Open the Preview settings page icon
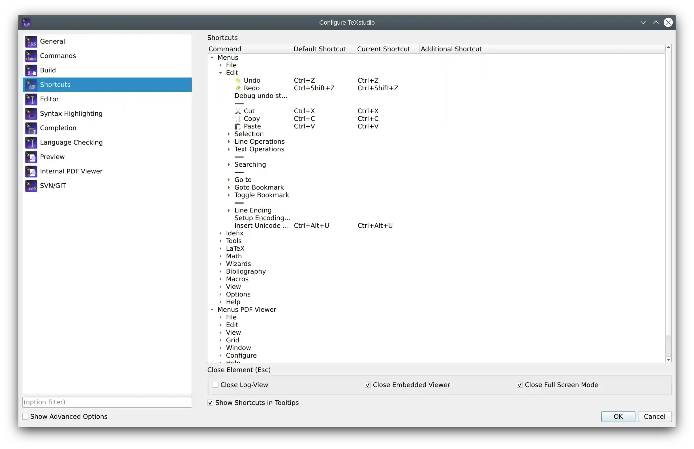Viewport: 694px width, 449px height. (31, 157)
